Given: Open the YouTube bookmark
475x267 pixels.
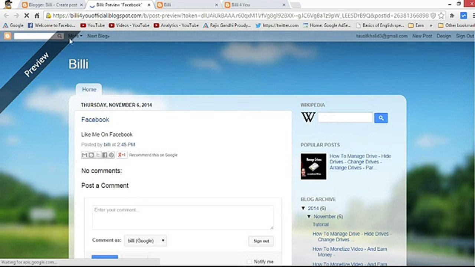Looking at the screenshot, I should (x=92, y=25).
